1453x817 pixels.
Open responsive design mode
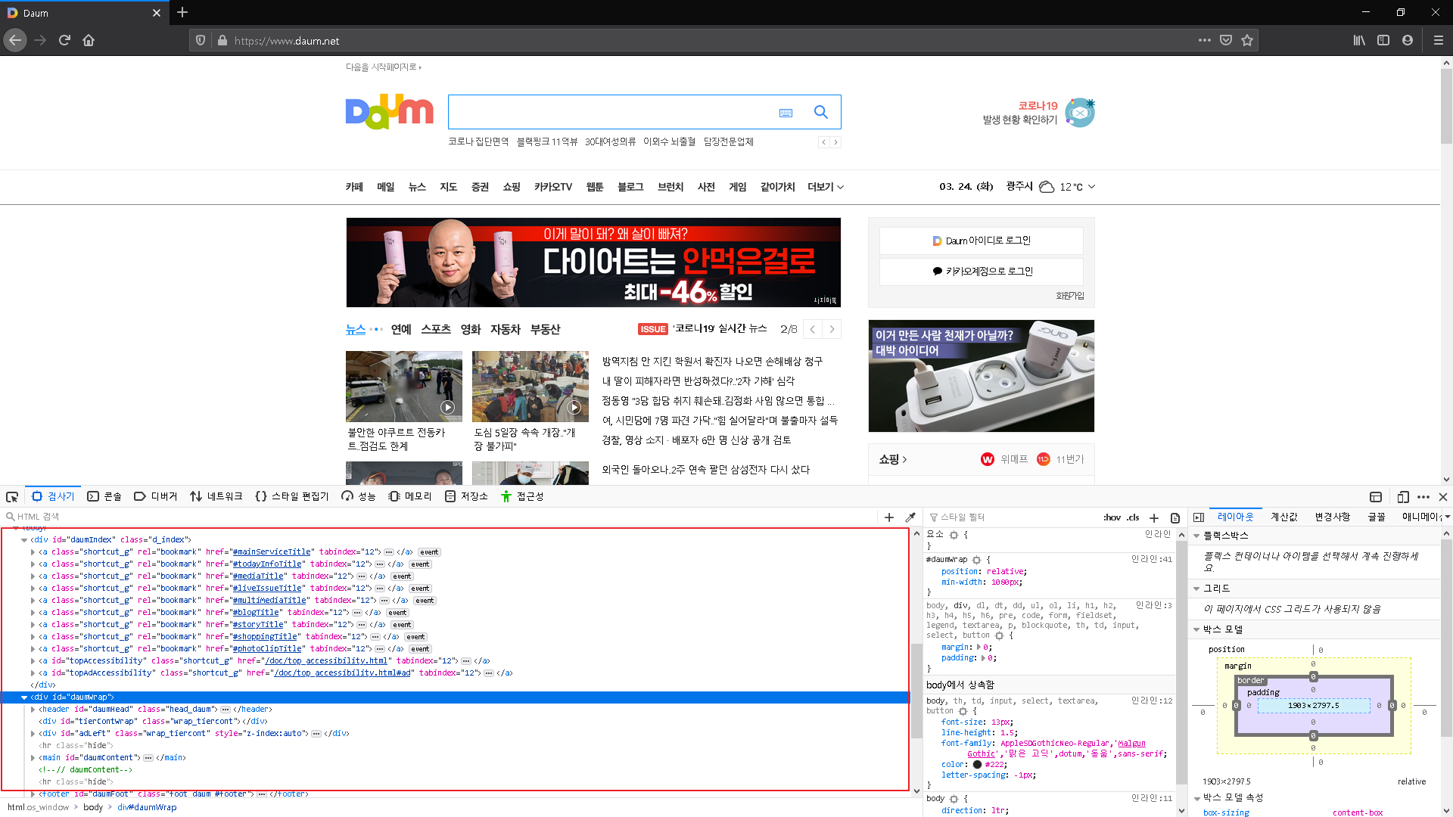(x=1402, y=497)
